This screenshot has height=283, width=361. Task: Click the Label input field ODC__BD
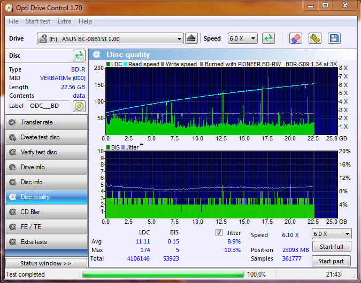48,106
